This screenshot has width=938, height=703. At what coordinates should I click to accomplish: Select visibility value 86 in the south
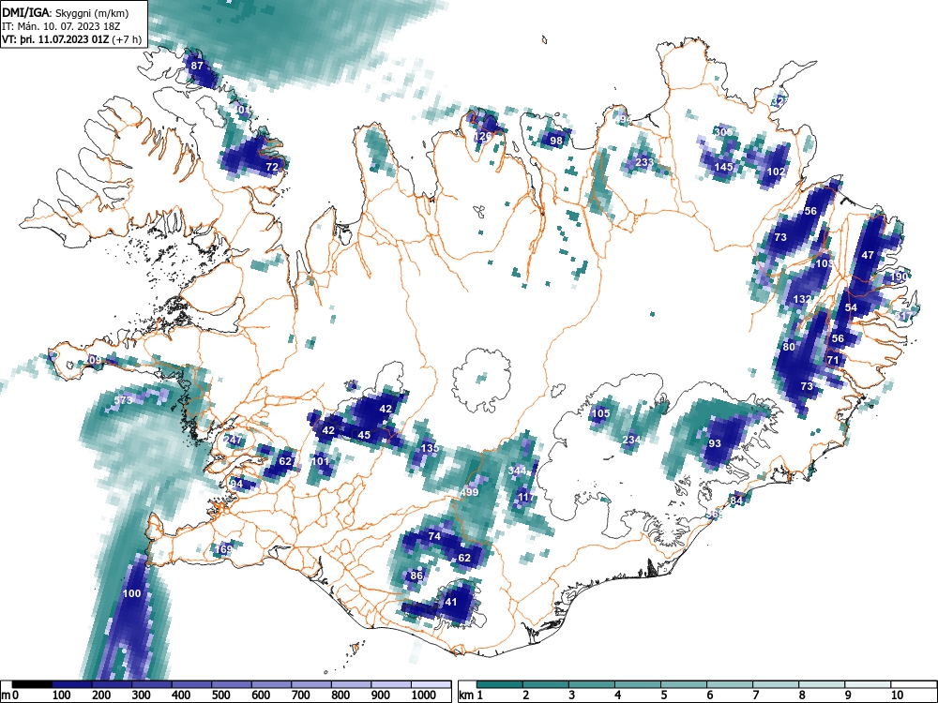coord(416,576)
